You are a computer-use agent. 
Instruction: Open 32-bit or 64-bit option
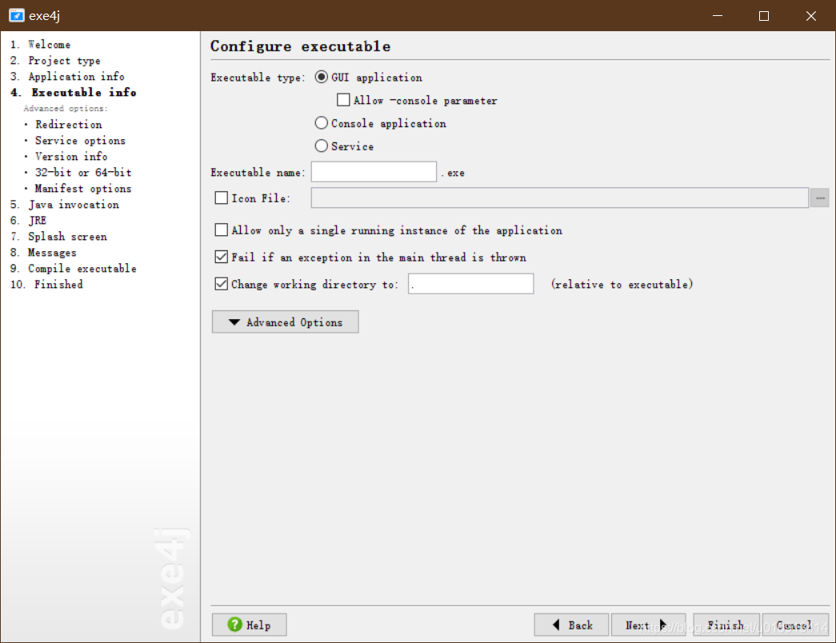(83, 173)
